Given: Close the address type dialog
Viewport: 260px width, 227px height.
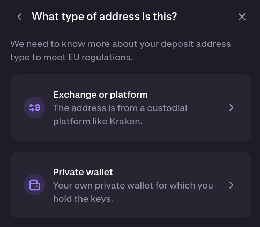Looking at the screenshot, I should click(x=242, y=17).
